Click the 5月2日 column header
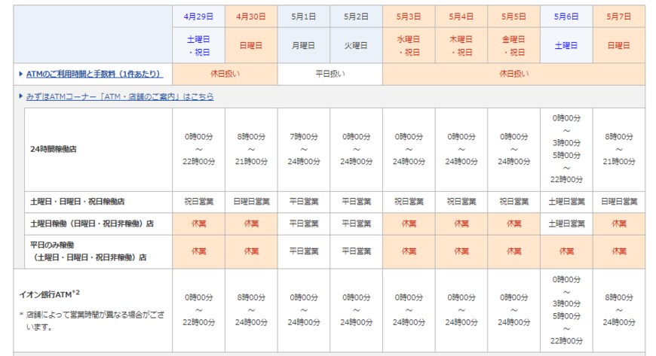This screenshot has height=356, width=656. coord(356,16)
